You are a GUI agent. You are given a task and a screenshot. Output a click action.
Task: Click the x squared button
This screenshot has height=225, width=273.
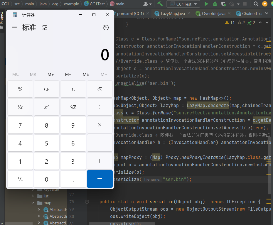(x=47, y=107)
